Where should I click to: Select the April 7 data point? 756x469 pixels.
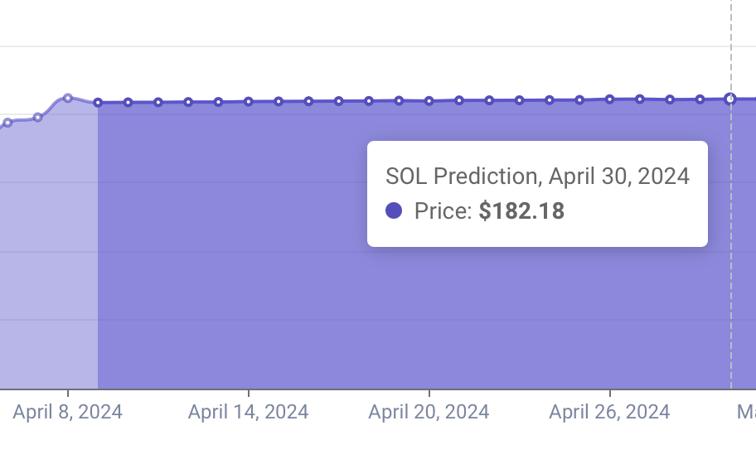tap(37, 117)
